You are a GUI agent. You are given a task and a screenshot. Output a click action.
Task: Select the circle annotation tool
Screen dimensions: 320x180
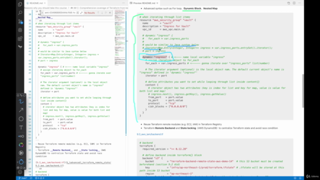point(21,119)
